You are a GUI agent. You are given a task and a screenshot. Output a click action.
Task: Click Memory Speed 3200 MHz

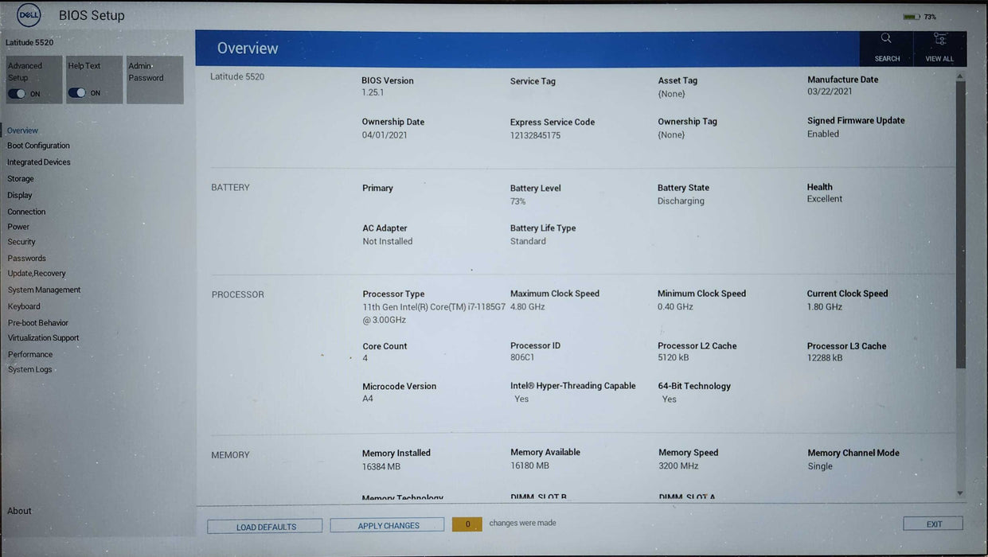678,465
